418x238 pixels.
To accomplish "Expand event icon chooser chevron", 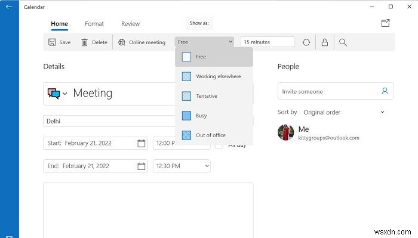I will click(x=64, y=94).
